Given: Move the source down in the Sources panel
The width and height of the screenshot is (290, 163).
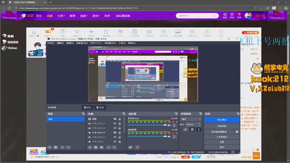Looking at the screenshot, I should coord(114,147).
